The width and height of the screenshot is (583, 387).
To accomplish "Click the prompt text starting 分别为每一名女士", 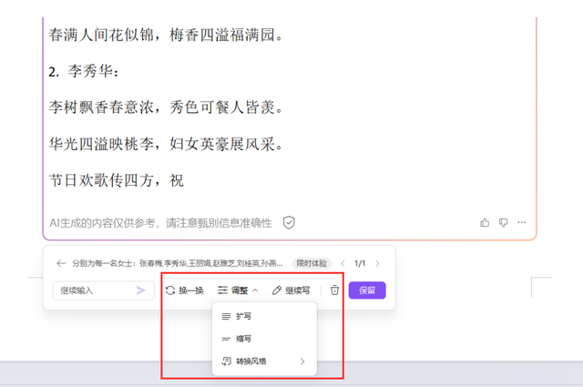I will [x=178, y=263].
